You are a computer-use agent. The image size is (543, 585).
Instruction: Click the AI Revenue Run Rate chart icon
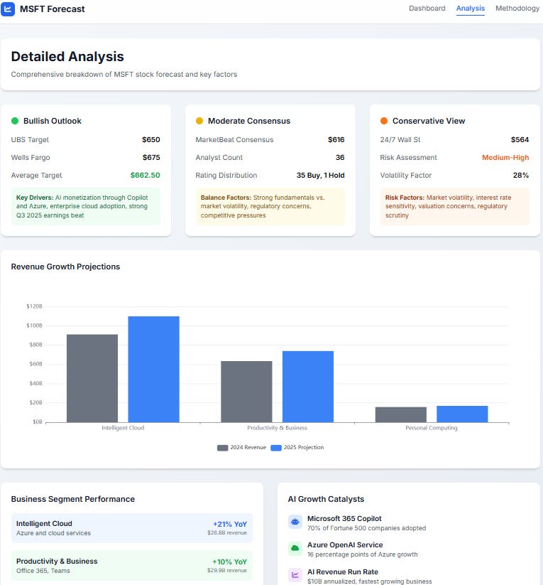[x=295, y=575]
